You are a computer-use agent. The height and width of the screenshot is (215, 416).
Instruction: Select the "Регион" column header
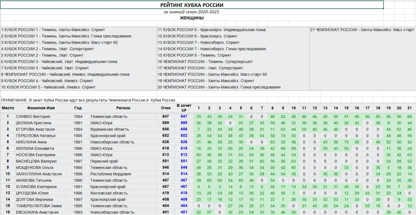123,108
